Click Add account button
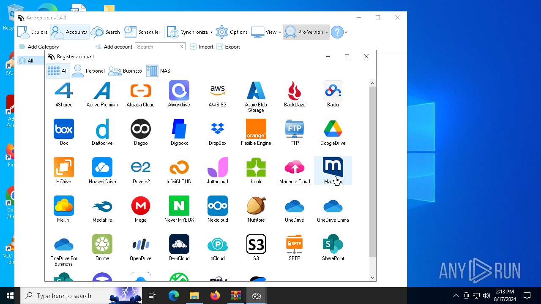Screen dimensions: 541x304 click(x=114, y=47)
